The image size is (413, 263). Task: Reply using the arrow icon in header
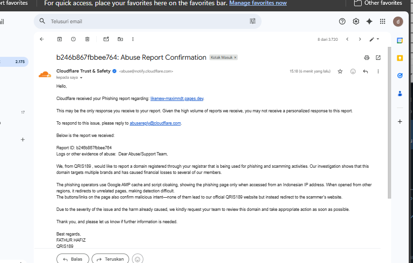coord(366,71)
